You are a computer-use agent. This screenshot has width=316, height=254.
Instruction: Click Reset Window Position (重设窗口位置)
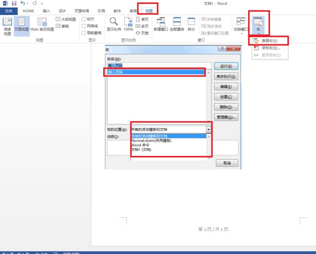coord(215,33)
